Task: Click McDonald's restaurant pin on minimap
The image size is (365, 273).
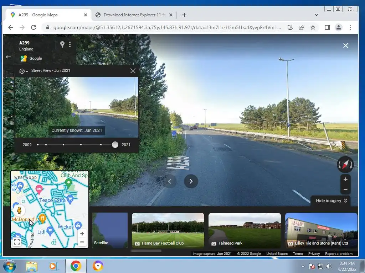Action: click(x=42, y=218)
